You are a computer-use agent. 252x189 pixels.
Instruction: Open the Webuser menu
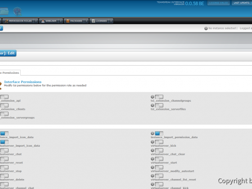[49, 21]
